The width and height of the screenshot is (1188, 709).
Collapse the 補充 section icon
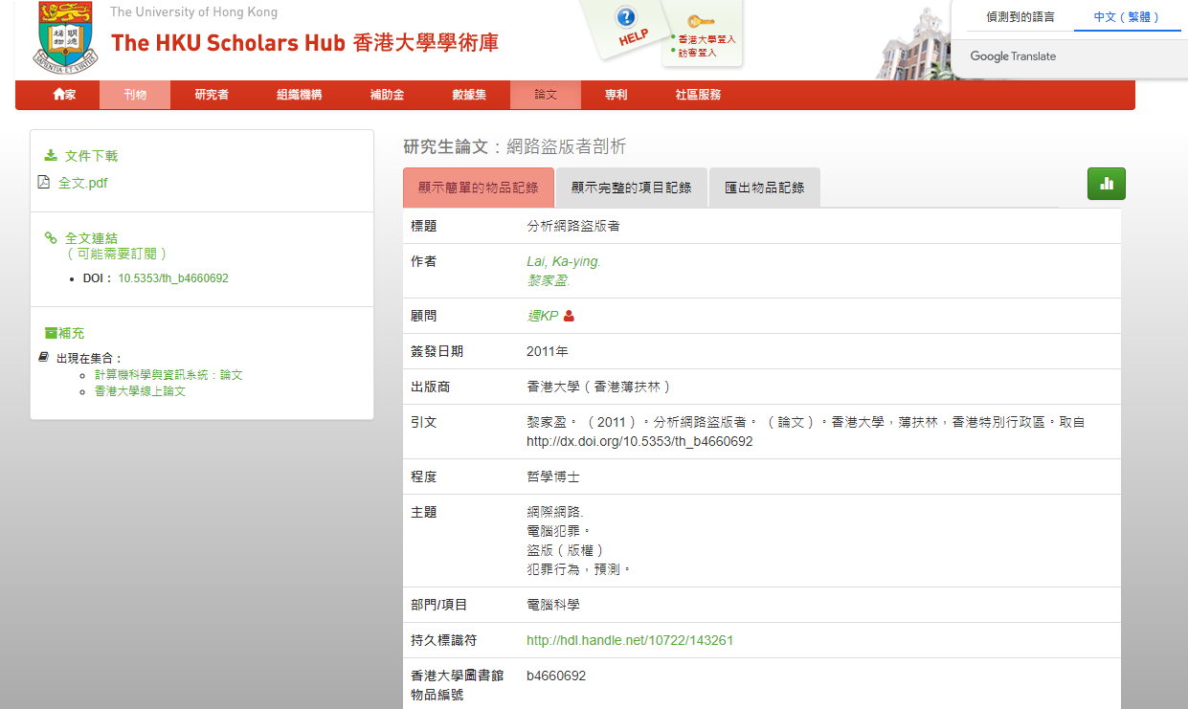click(x=51, y=333)
